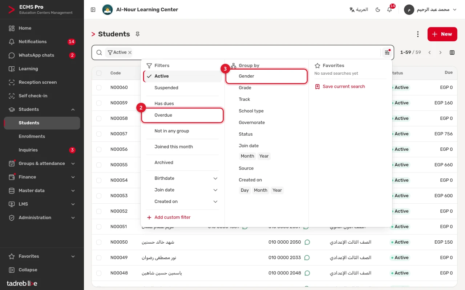Click the sidebar toggle icon beside center logo
Viewport: 465px width, 290px height.
point(93,10)
